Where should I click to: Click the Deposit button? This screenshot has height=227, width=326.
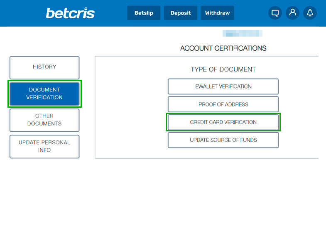point(181,13)
